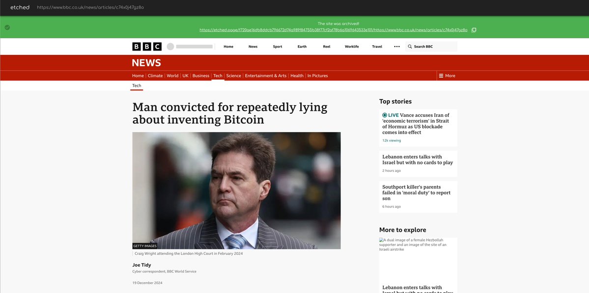Screen dimensions: 589x293
Task: Click the Getty Images credit label
Action: (145, 246)
